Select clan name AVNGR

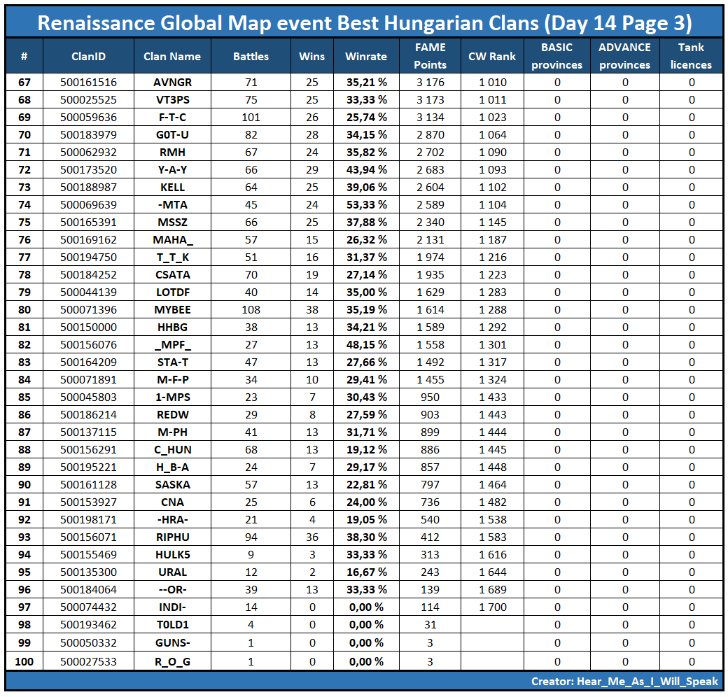[x=172, y=82]
